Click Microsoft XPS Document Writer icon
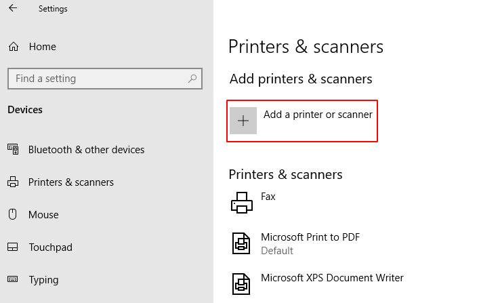 pyautogui.click(x=241, y=284)
